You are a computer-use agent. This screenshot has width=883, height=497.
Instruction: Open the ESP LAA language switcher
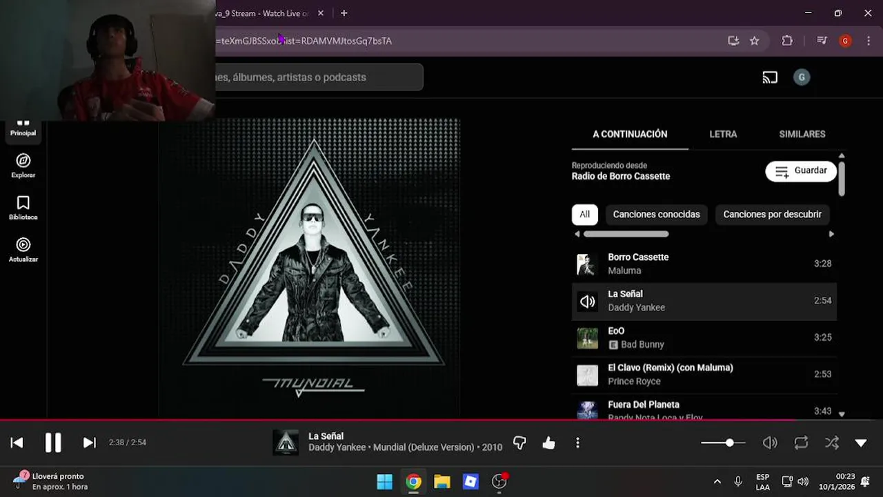[x=762, y=482]
